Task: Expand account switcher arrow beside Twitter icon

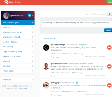Action: coord(33,15)
